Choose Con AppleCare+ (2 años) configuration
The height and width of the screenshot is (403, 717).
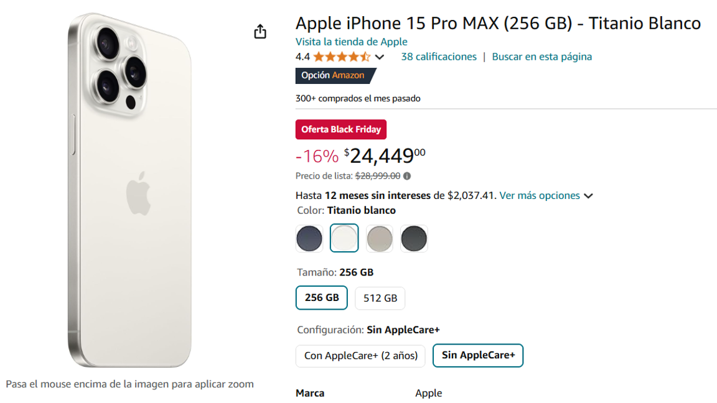pyautogui.click(x=360, y=356)
